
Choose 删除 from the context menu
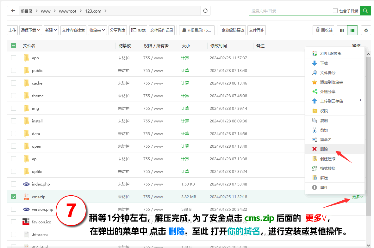pyautogui.click(x=324, y=149)
